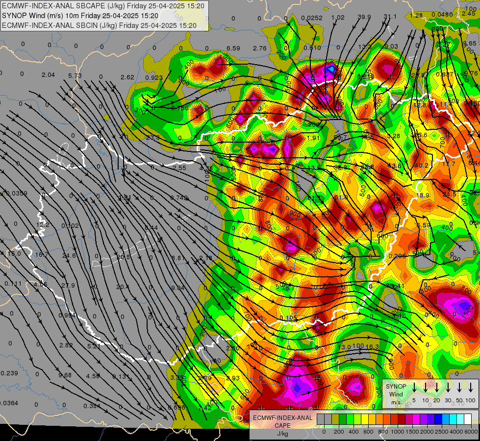Click the 12.2 value on the map
Viewport: 480px width, 441px height.
coord(43,224)
